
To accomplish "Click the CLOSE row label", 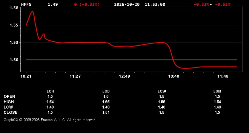I will click(x=11, y=112).
